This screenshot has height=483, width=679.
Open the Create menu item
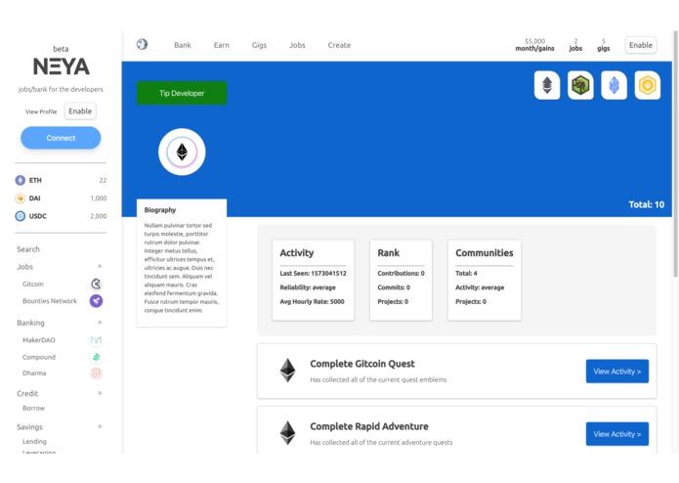pos(339,45)
